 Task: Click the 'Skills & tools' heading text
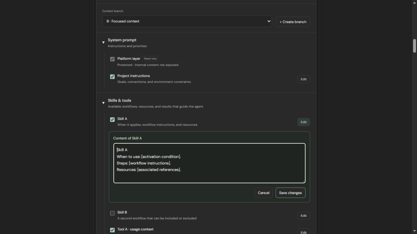tap(119, 101)
